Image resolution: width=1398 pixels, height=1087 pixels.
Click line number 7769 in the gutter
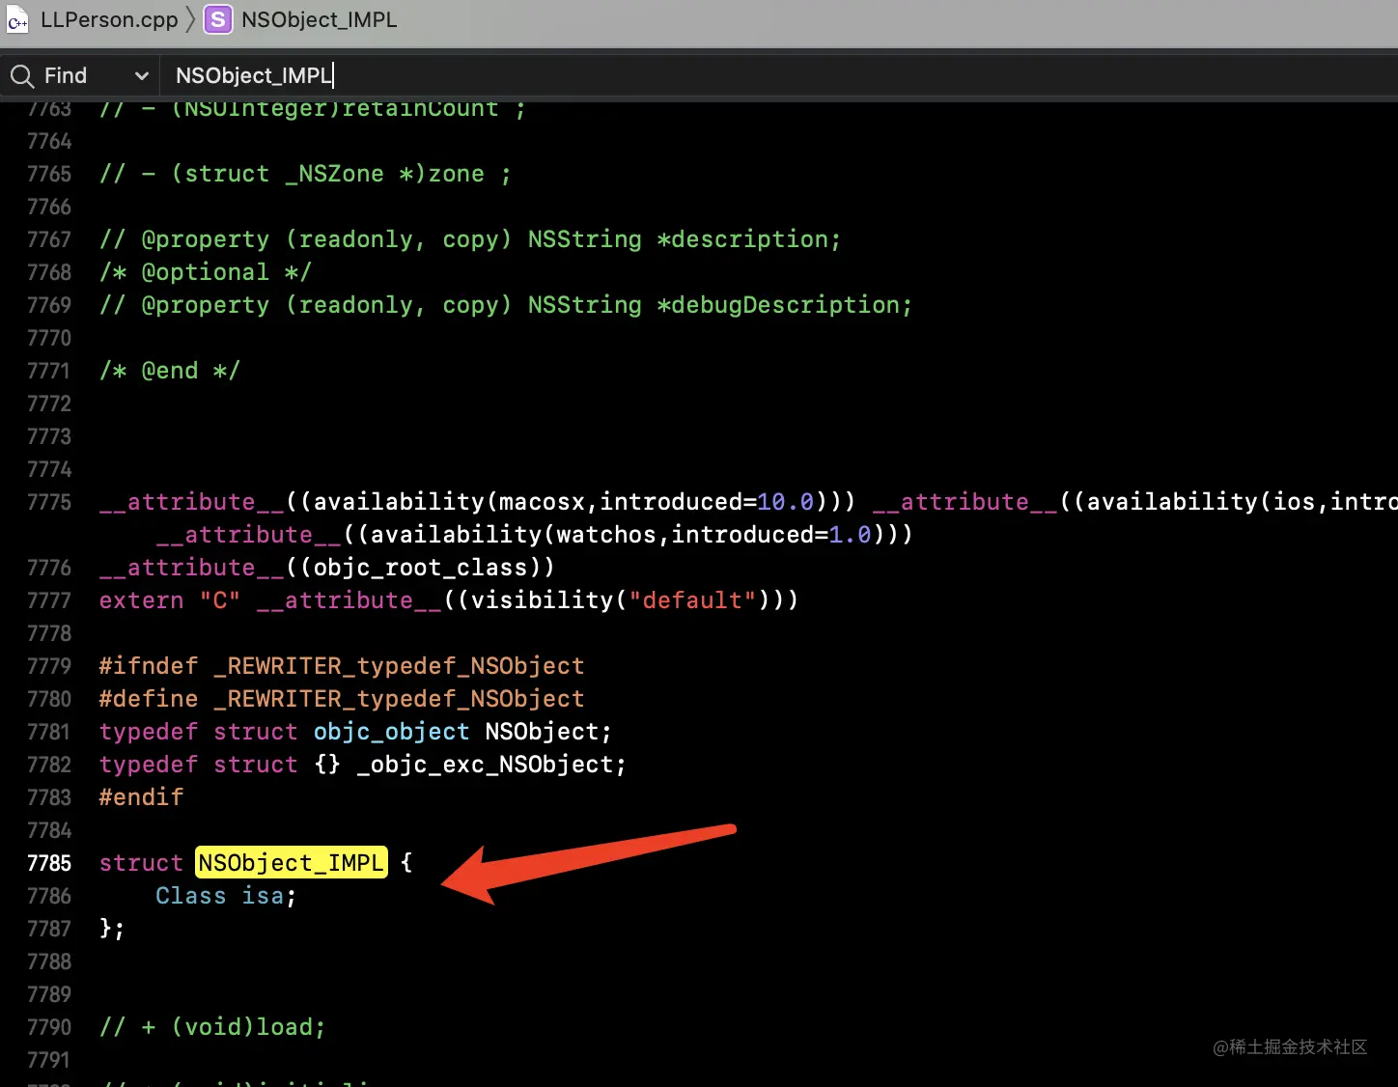pos(49,304)
